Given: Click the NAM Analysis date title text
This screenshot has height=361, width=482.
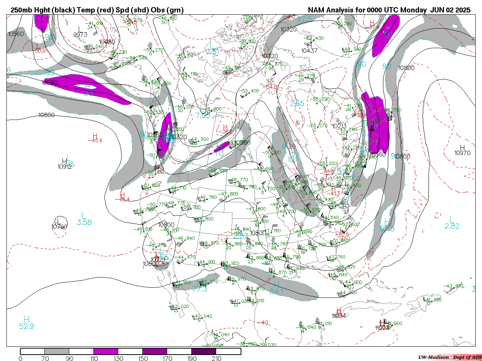Looking at the screenshot, I should (389, 10).
